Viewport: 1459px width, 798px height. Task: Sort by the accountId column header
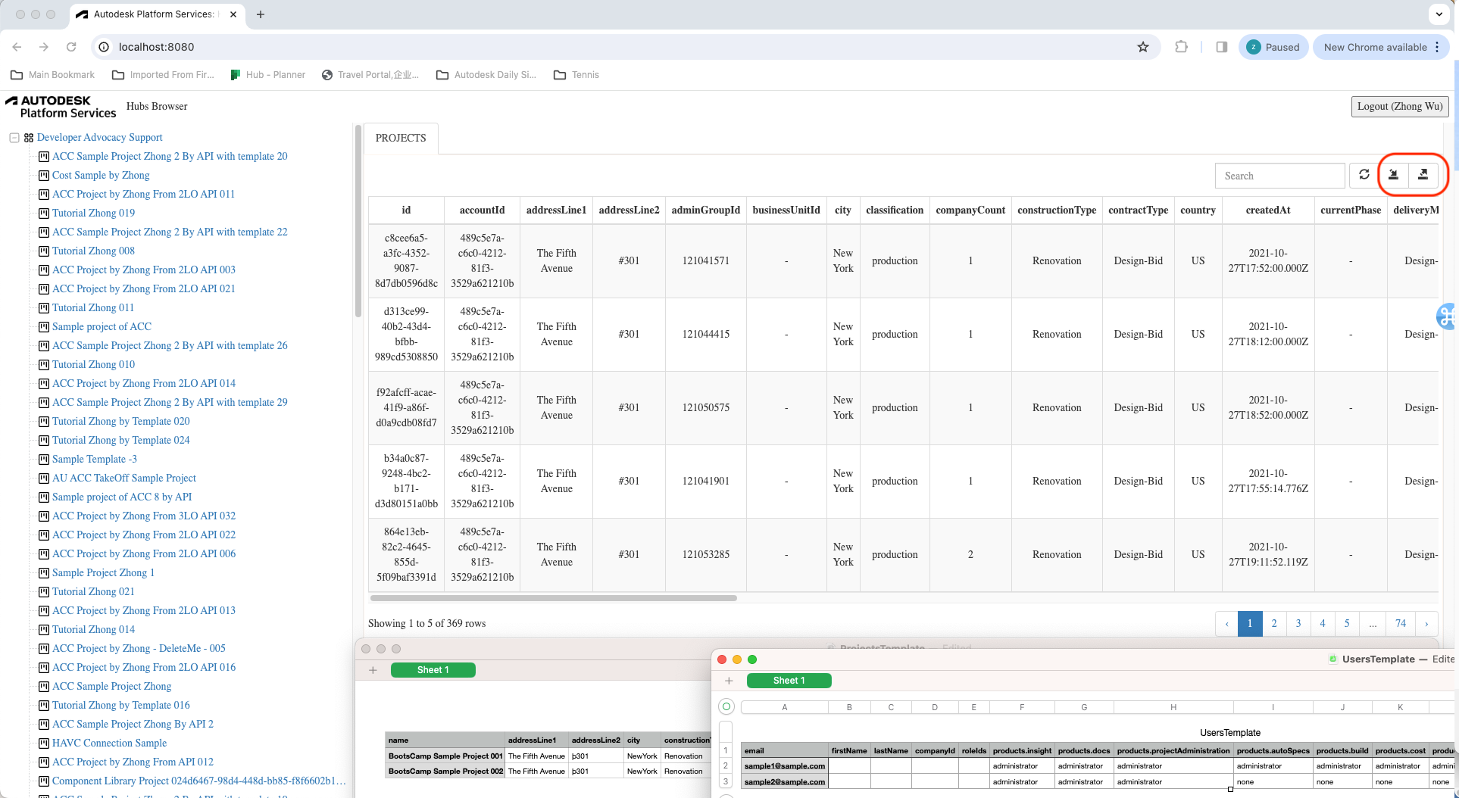click(482, 210)
